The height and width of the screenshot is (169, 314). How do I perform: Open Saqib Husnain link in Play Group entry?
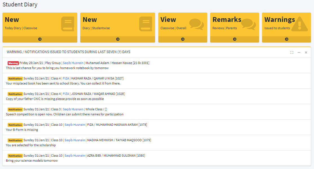tap(73, 63)
